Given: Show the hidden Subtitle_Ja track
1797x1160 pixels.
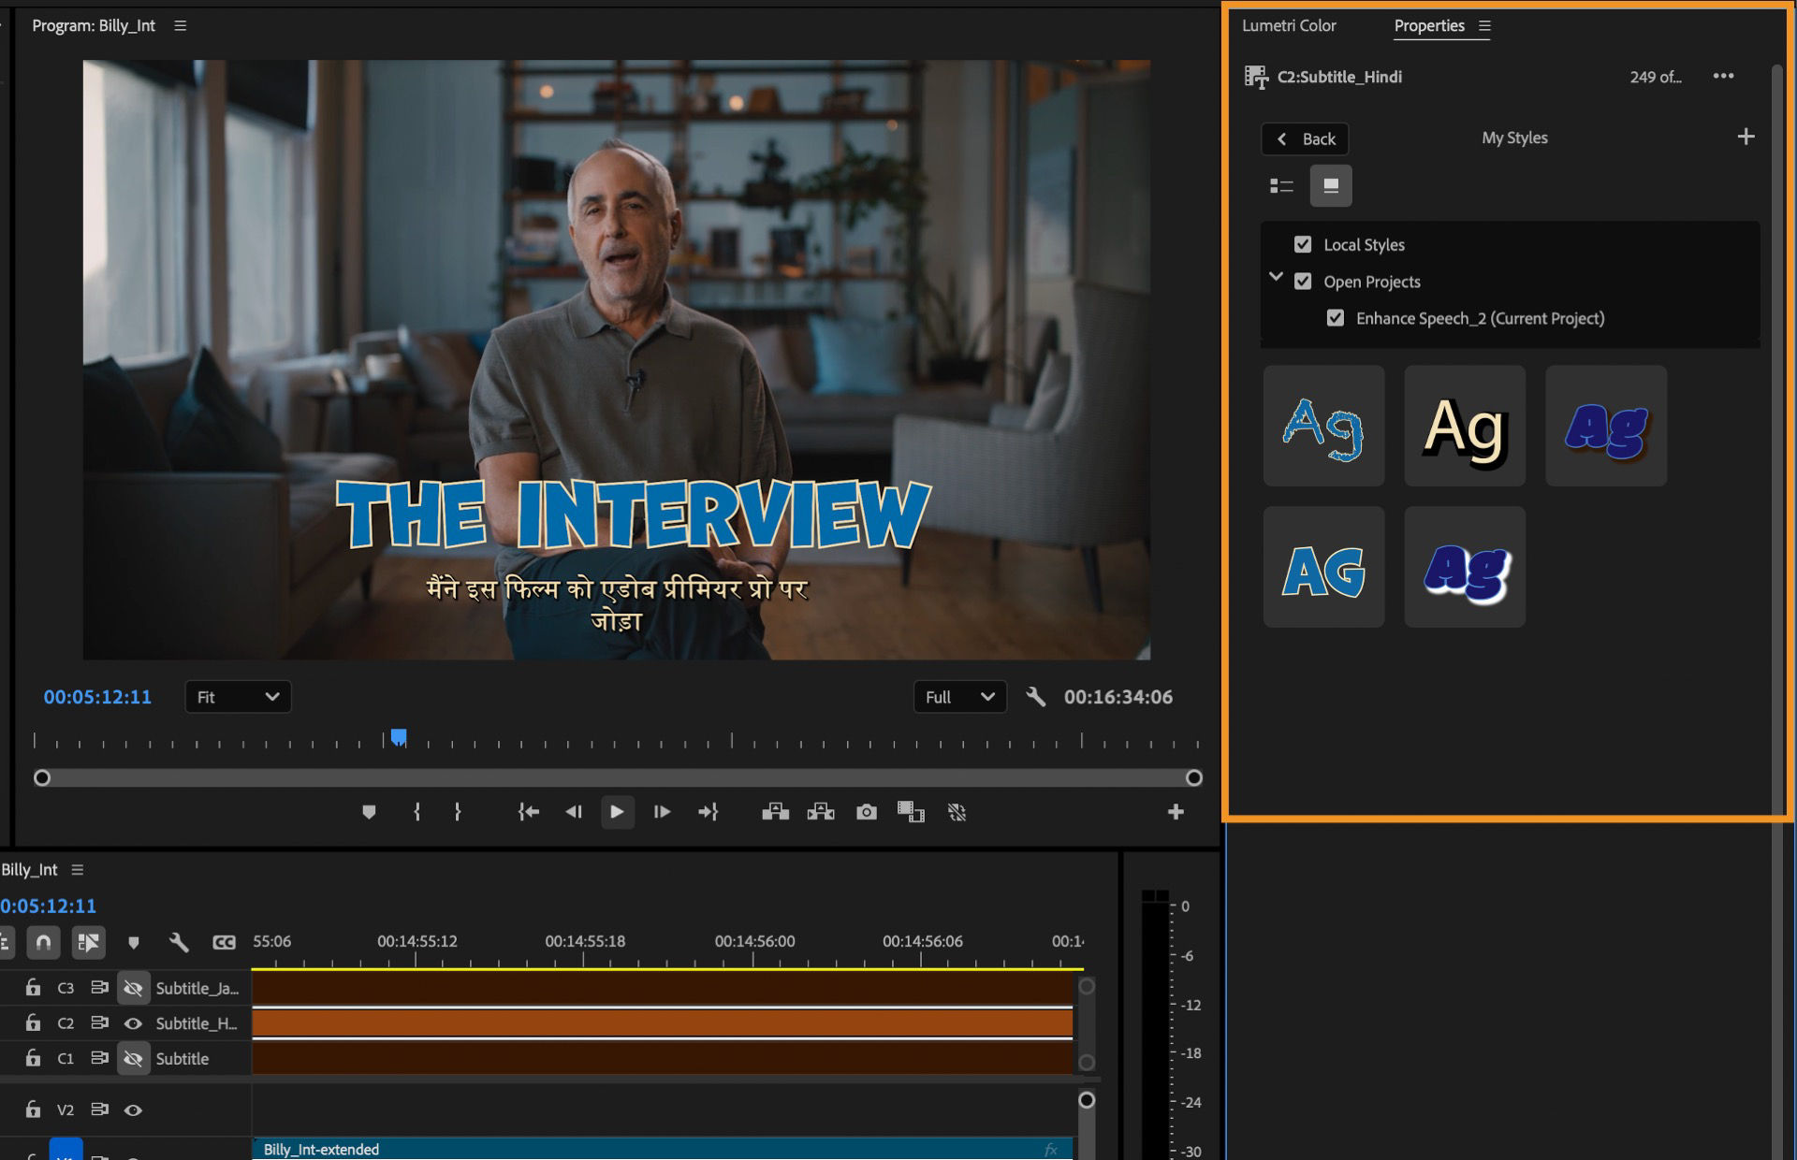Looking at the screenshot, I should pyautogui.click(x=134, y=988).
